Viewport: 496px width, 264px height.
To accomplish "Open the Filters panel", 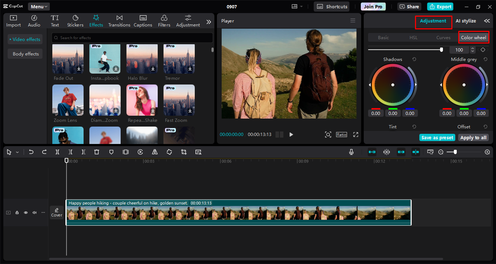I will tap(164, 21).
